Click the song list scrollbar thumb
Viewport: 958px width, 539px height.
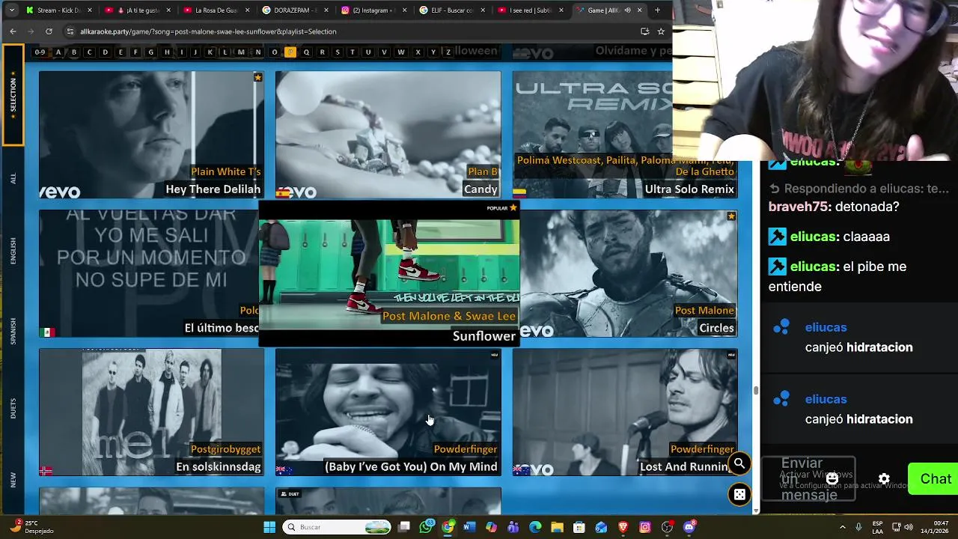pyautogui.click(x=755, y=391)
